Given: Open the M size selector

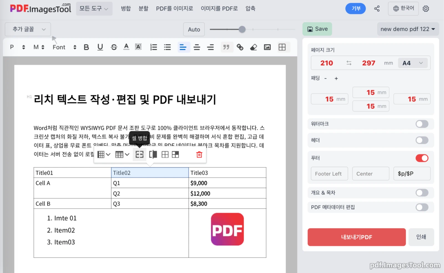Looking at the screenshot, I should [x=39, y=47].
